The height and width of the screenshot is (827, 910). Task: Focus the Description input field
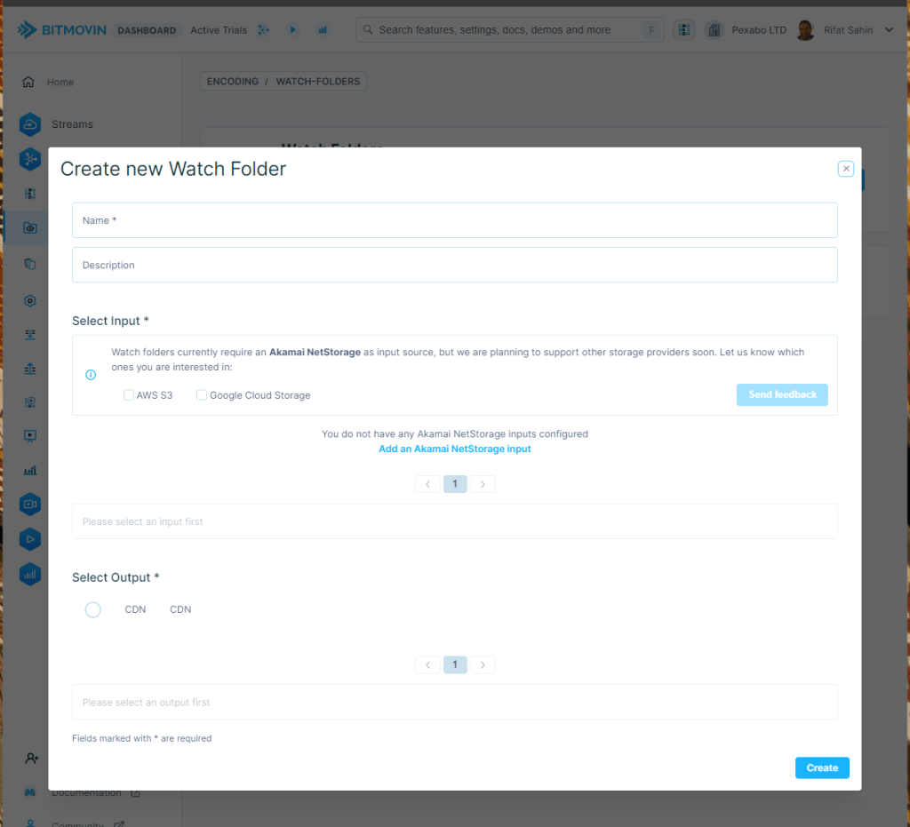coord(454,265)
